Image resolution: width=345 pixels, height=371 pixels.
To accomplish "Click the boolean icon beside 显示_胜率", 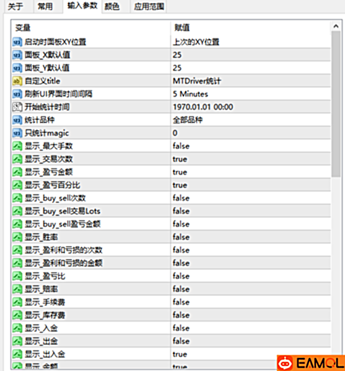I will coord(17,237).
